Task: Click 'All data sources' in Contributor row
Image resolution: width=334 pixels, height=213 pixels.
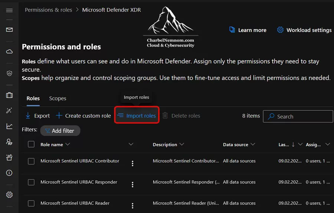Action: tap(239, 161)
